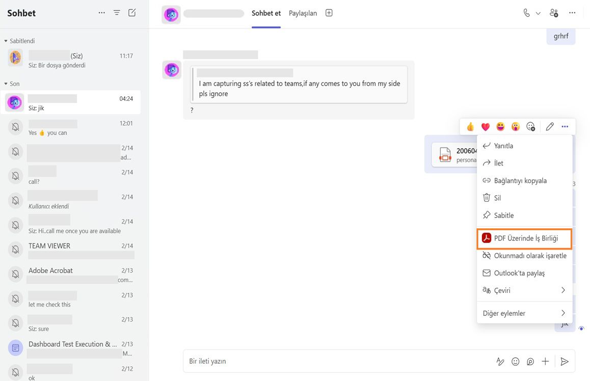Add a new tab with plus button
The width and height of the screenshot is (590, 381).
329,13
